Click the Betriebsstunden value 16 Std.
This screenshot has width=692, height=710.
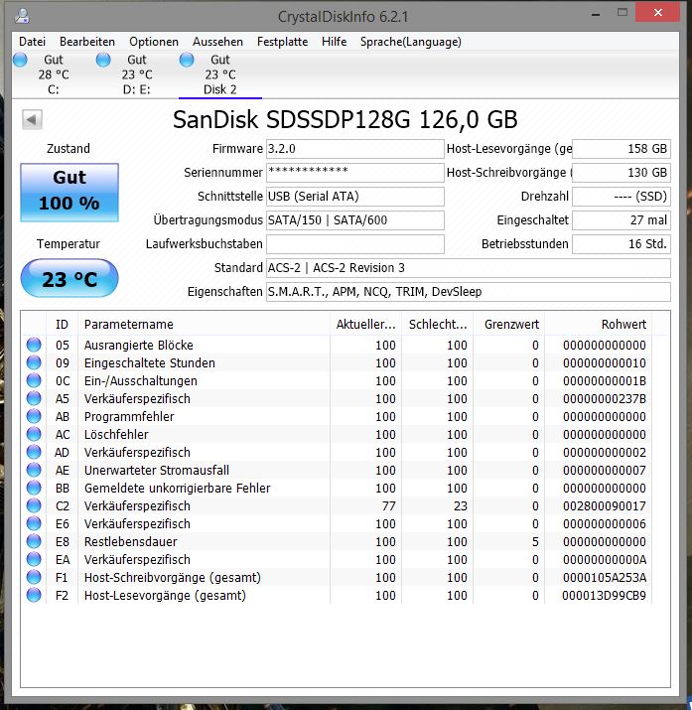(x=622, y=244)
